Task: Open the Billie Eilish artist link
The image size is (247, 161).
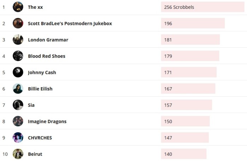Action: pyautogui.click(x=40, y=89)
